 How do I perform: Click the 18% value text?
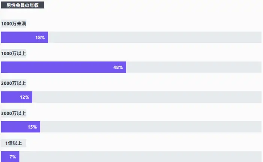click(x=40, y=37)
